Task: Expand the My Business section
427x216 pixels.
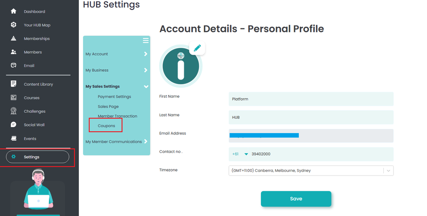Action: [x=116, y=70]
